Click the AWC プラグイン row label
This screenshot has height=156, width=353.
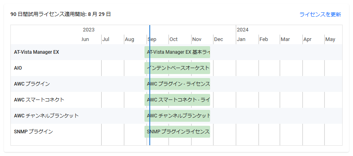pyautogui.click(x=32, y=84)
